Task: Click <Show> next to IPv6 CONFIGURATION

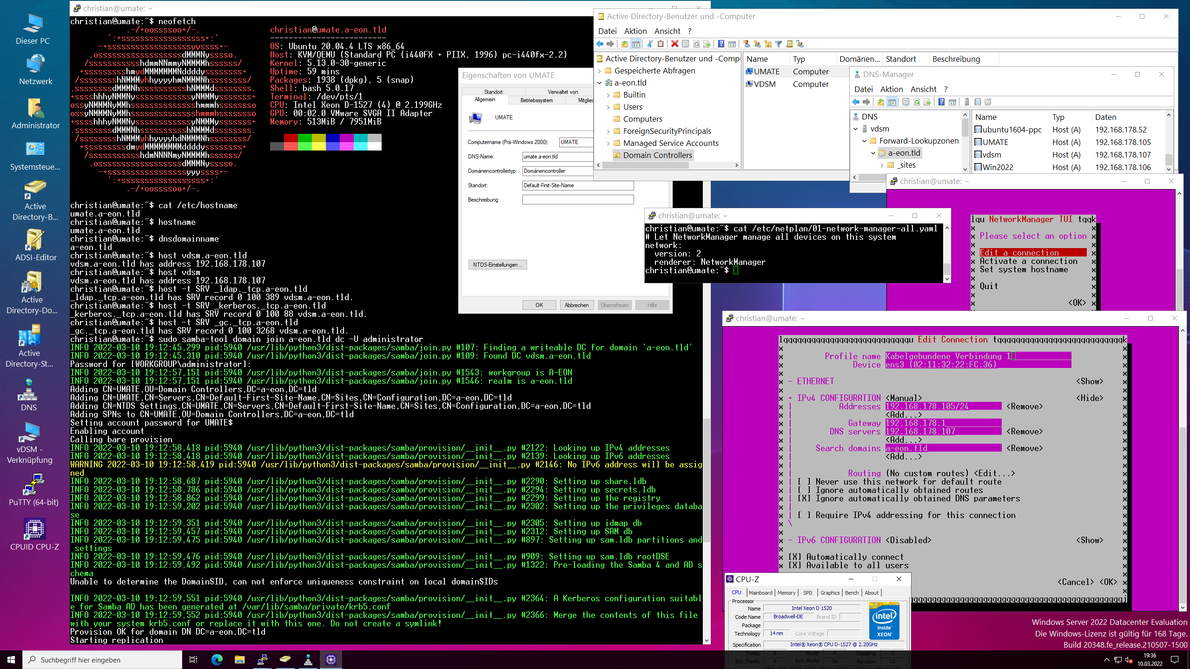Action: [1090, 540]
